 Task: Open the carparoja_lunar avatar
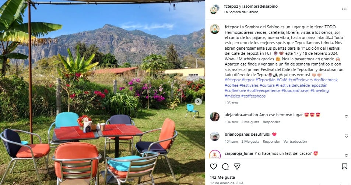pos(215,154)
